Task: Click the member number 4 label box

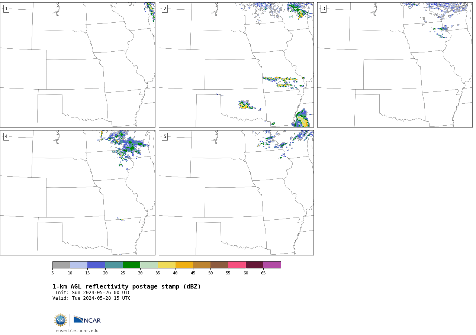Action: click(x=6, y=136)
